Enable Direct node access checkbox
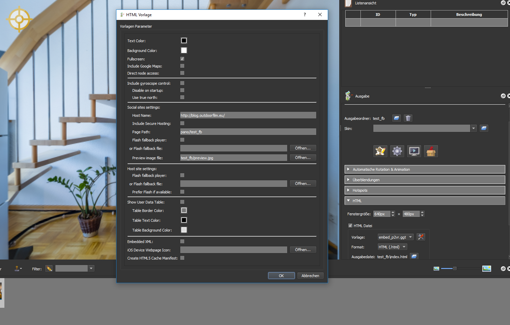510x325 pixels. click(x=182, y=73)
